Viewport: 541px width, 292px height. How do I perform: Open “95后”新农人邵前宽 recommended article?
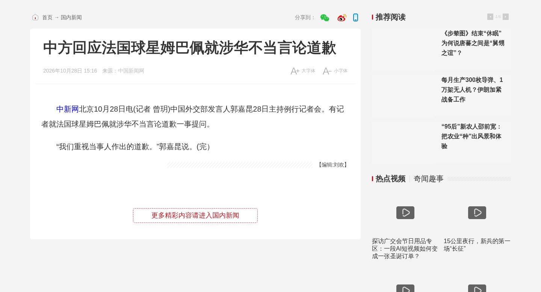pos(472,136)
